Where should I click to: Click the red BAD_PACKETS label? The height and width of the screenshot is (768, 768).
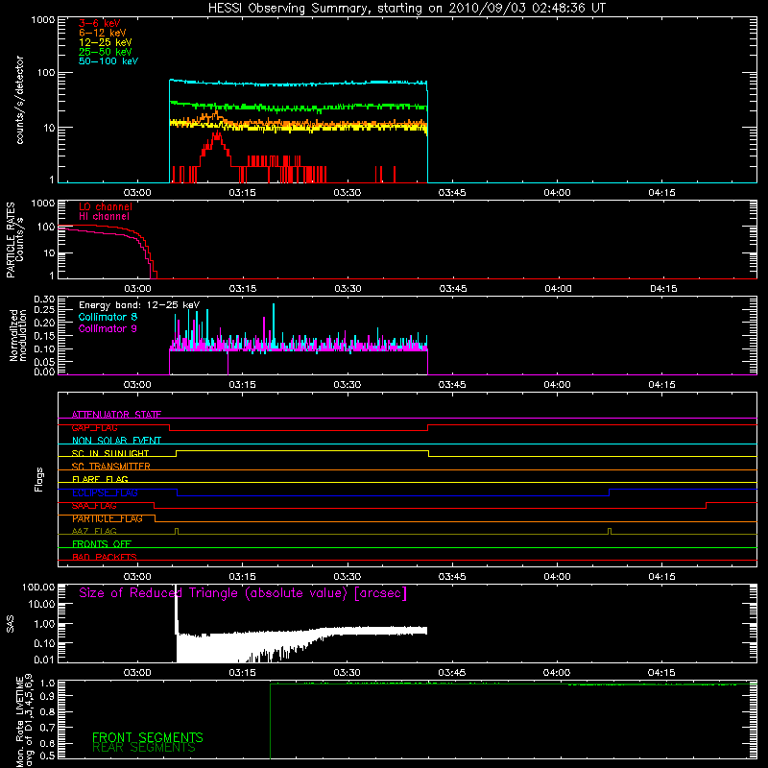105,557
